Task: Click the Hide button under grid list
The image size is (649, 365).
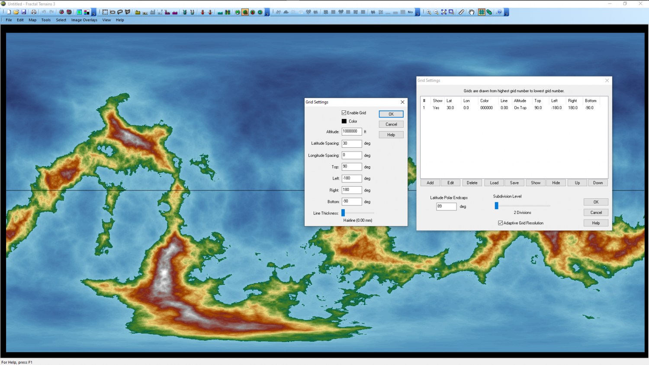Action: [x=556, y=183]
